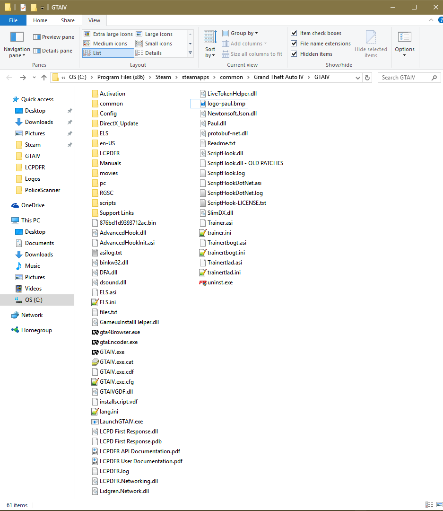Switch to large thumbnails view in status bar

(x=439, y=504)
